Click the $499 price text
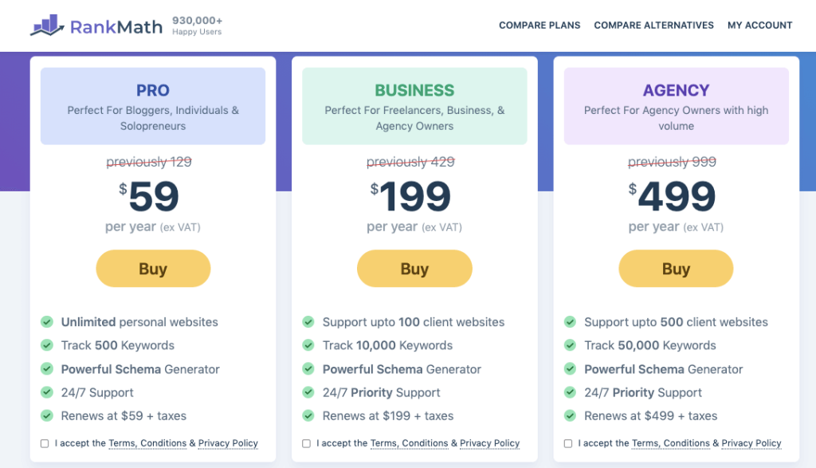816x468 pixels. click(672, 196)
